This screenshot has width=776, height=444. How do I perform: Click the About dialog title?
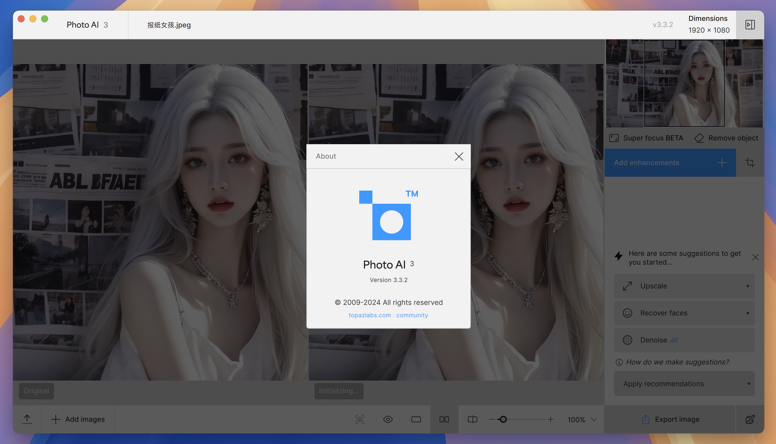[x=325, y=156]
